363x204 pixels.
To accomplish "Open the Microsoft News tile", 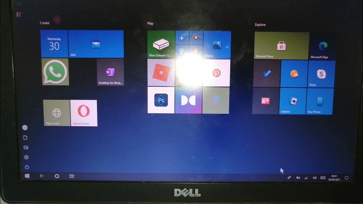I will (x=265, y=101).
